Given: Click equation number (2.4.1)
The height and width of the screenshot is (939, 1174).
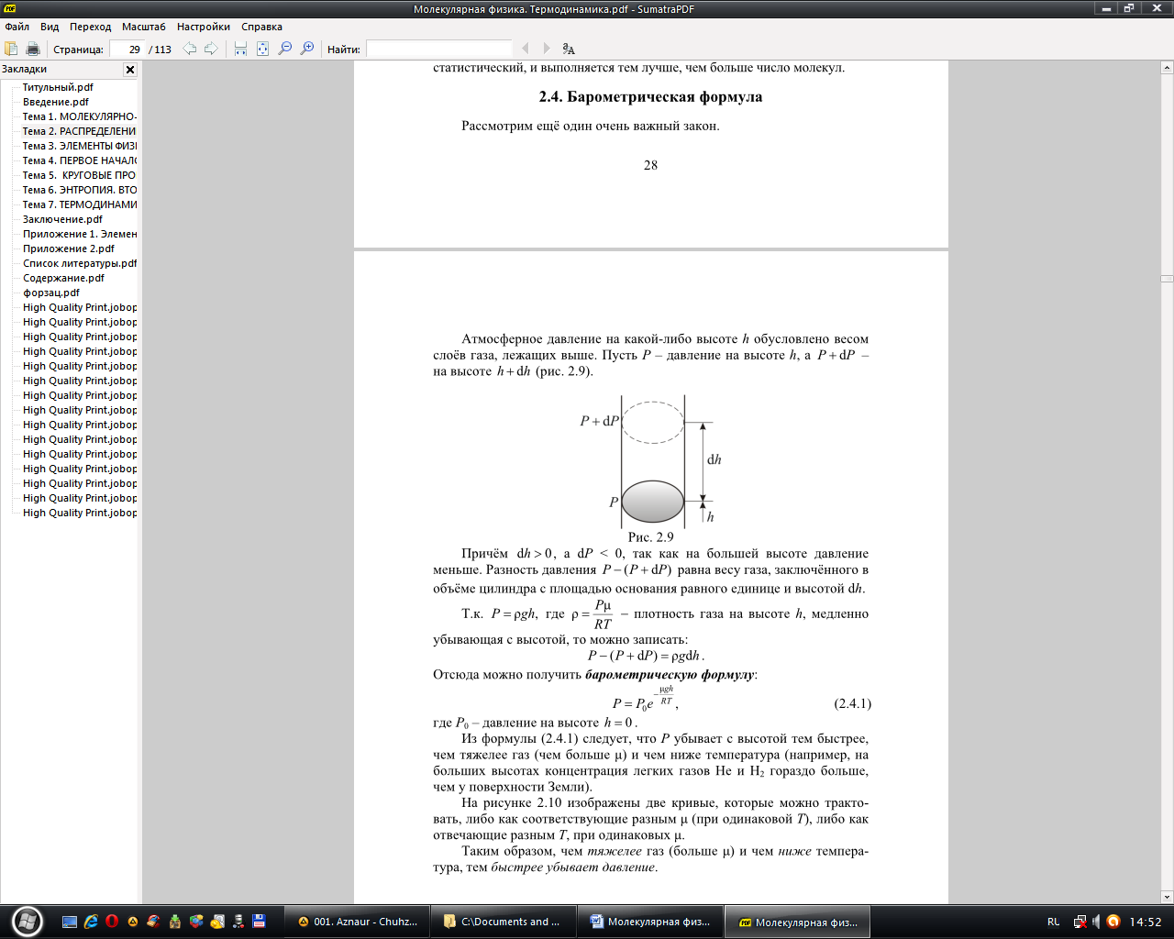Looking at the screenshot, I should [852, 703].
